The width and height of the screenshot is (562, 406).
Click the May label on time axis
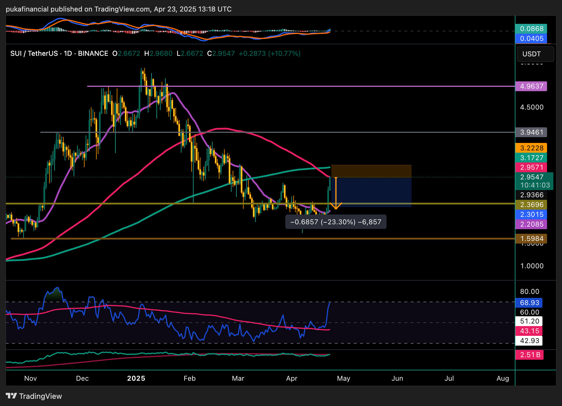coord(343,378)
